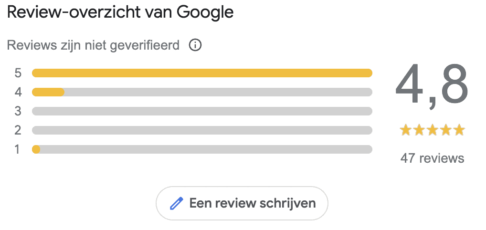This screenshot has height=230, width=486.
Task: Click the pencil icon in the review button
Action: click(x=177, y=204)
